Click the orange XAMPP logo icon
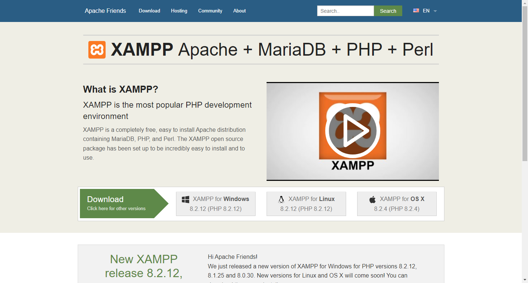528x283 pixels. coord(97,50)
